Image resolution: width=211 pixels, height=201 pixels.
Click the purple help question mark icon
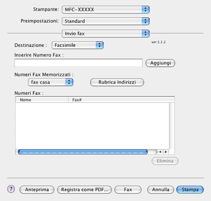point(11,189)
